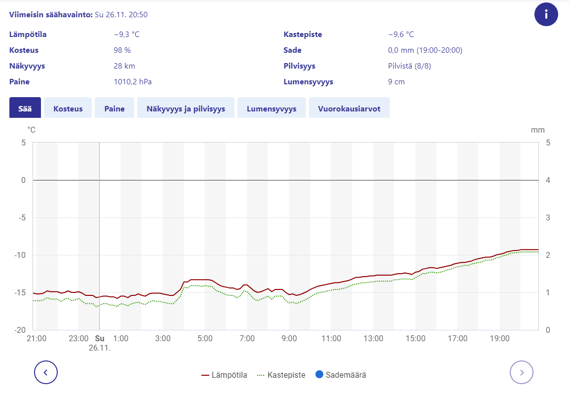Click the temperature value −9,3 °C
This screenshot has height=393, width=569.
pyautogui.click(x=127, y=35)
